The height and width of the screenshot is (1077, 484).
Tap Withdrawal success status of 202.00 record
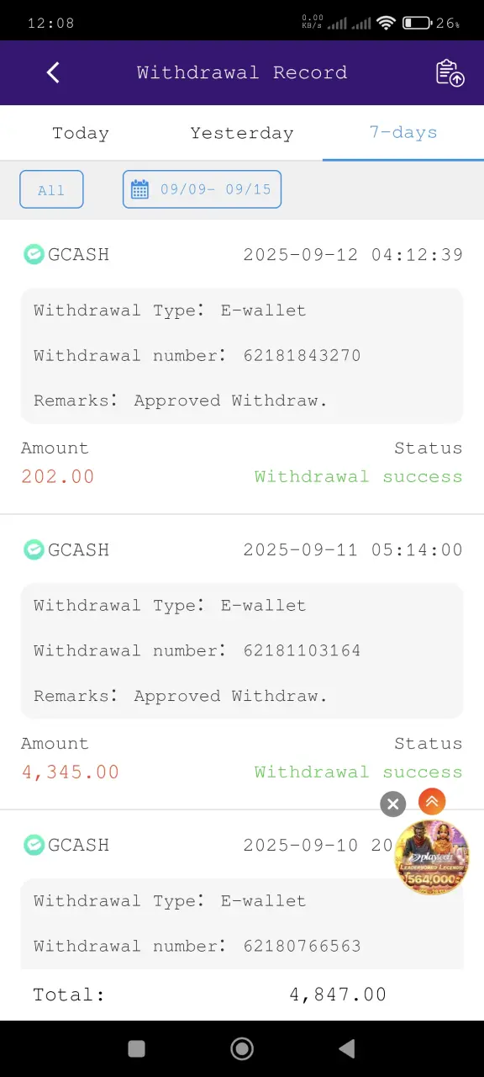(x=359, y=476)
